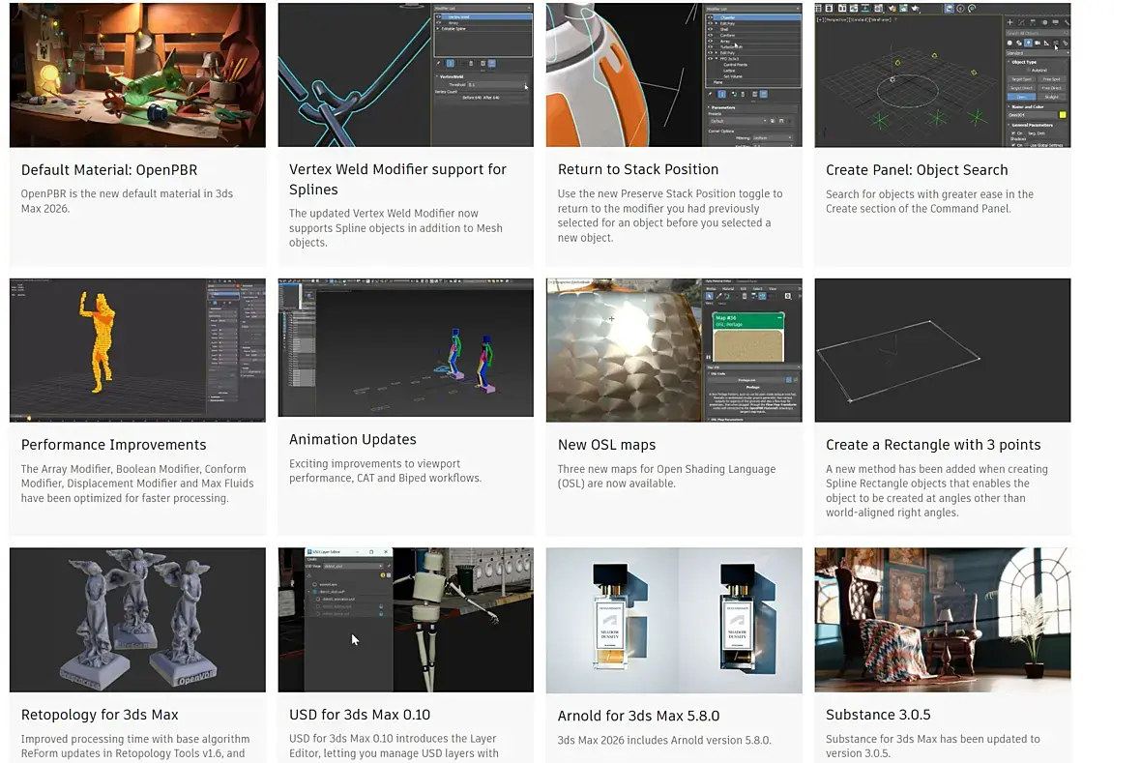Click text 'A new method has been added when creating'
The width and height of the screenshot is (1141, 763).
point(937,469)
